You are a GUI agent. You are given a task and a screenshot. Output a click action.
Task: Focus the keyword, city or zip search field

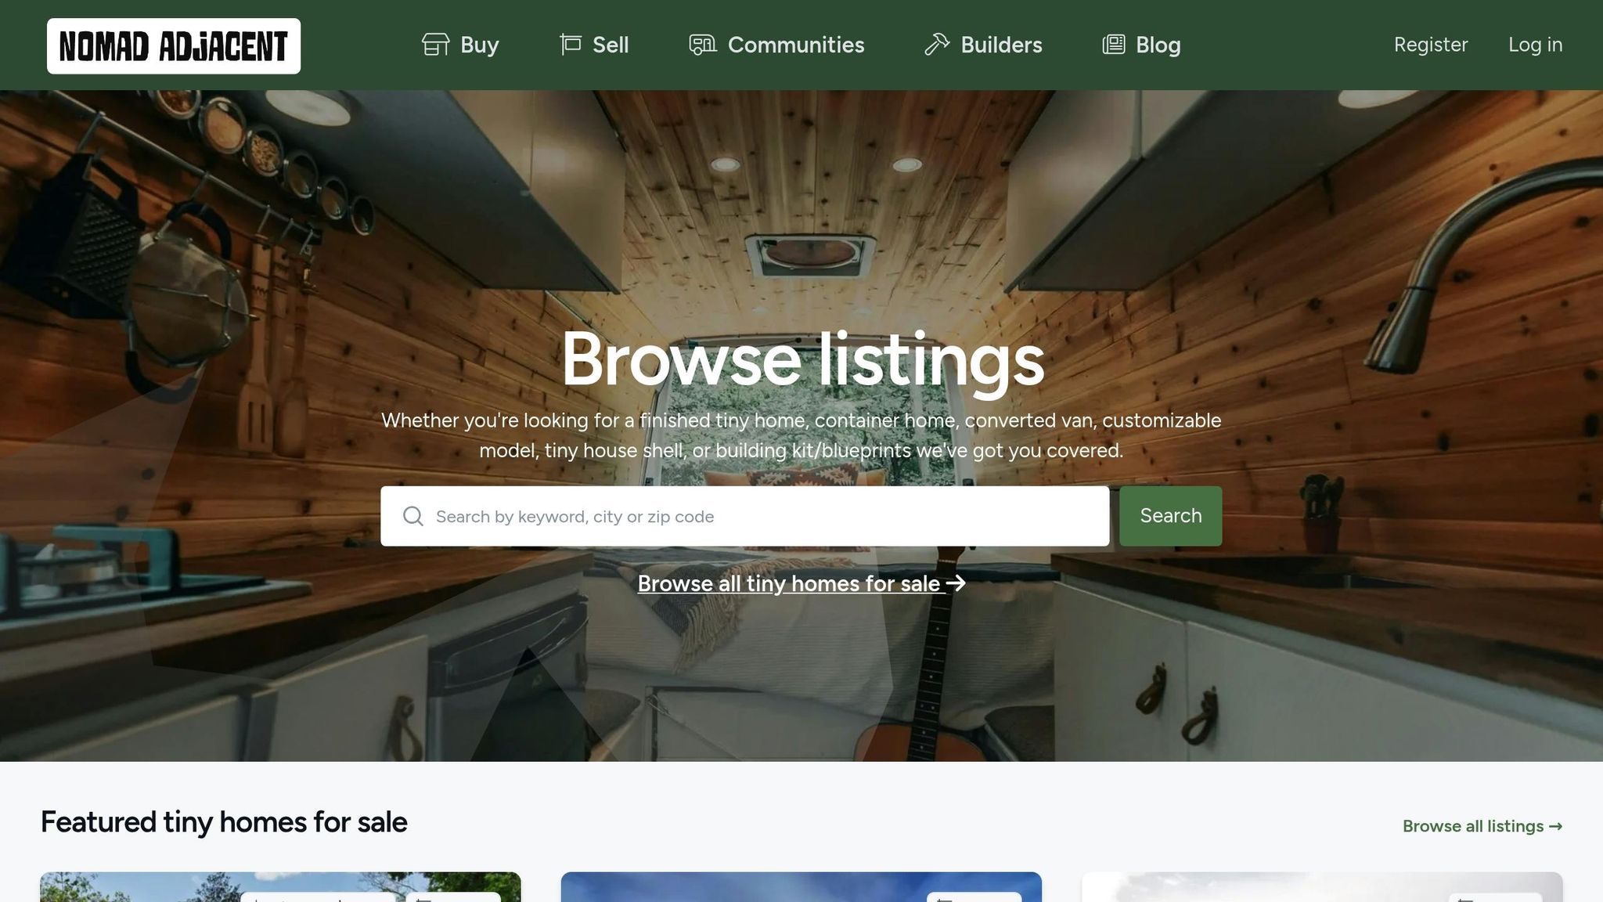point(745,516)
